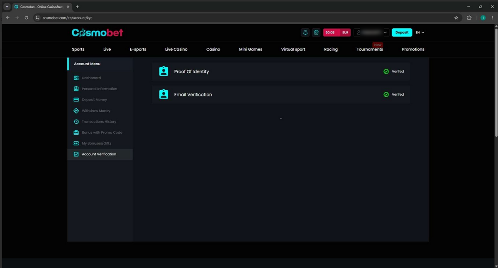
Task: Click the Account Menu heading
Action: point(87,64)
